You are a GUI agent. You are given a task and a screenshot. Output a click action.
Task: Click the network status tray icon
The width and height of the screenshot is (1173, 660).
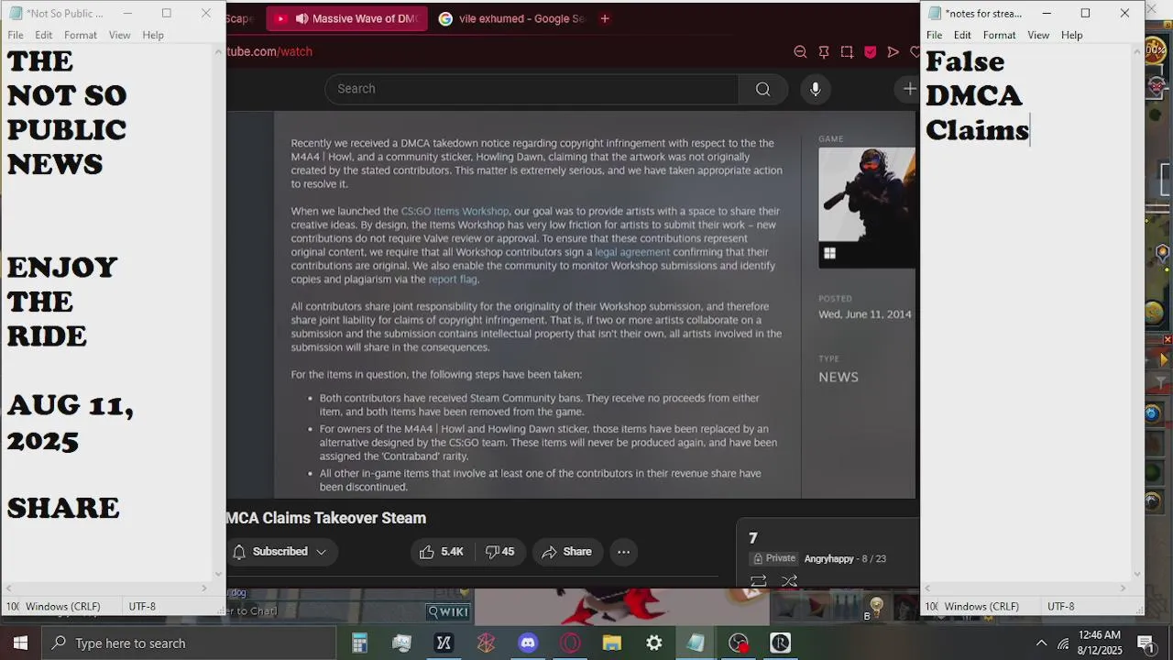tap(1063, 643)
